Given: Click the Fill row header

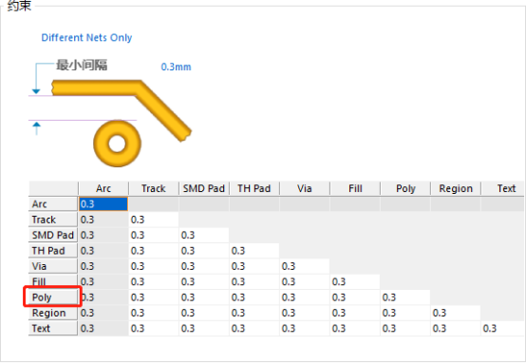Looking at the screenshot, I should click(x=53, y=281).
